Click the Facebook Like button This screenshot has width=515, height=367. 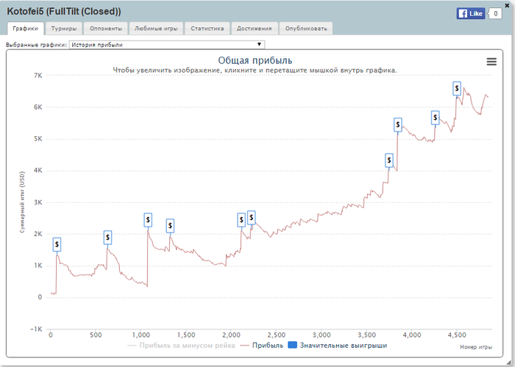coord(470,13)
